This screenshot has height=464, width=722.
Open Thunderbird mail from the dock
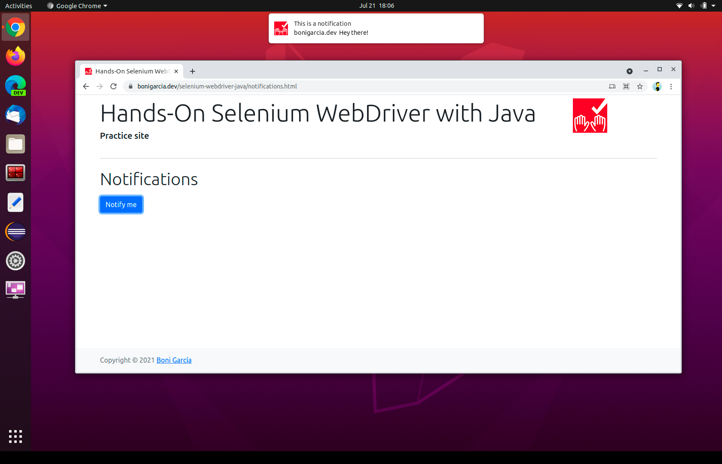point(15,115)
